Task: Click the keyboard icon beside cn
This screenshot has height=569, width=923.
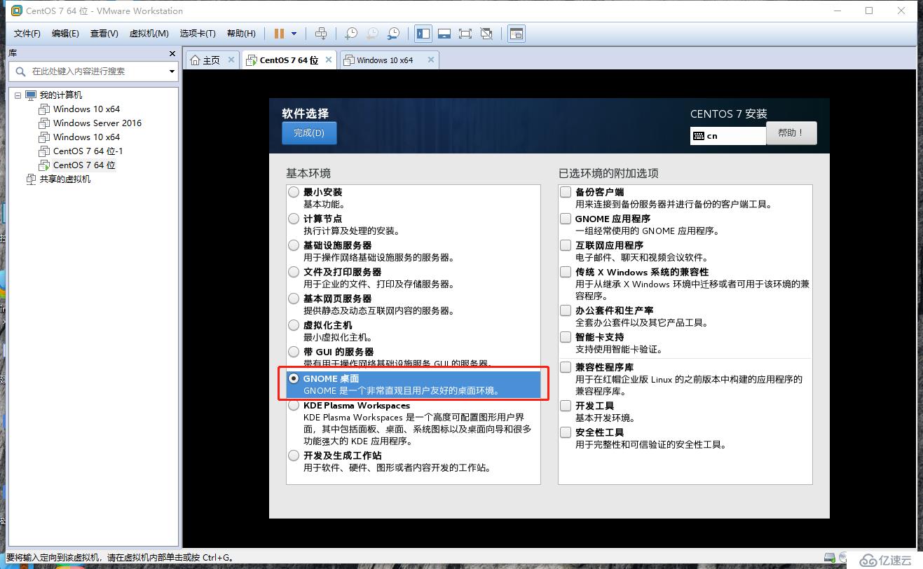Action: click(698, 136)
